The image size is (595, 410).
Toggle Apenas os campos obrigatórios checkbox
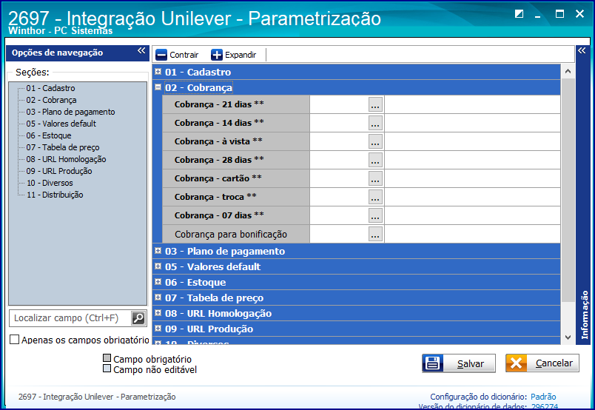14,340
